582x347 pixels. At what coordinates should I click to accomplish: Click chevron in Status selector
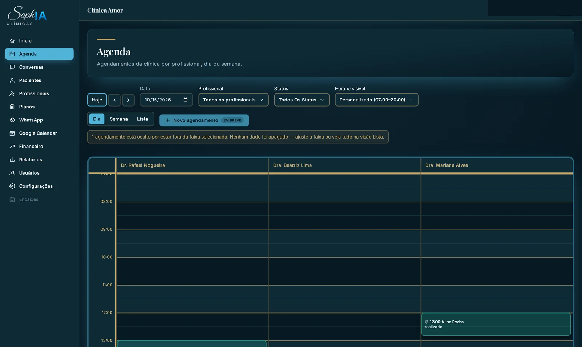pyautogui.click(x=322, y=100)
